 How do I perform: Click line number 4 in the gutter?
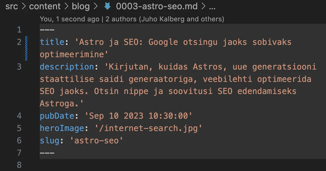(x=19, y=116)
